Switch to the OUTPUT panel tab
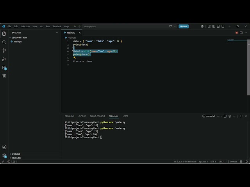Viewport: 250px width, 187px height. [82, 116]
